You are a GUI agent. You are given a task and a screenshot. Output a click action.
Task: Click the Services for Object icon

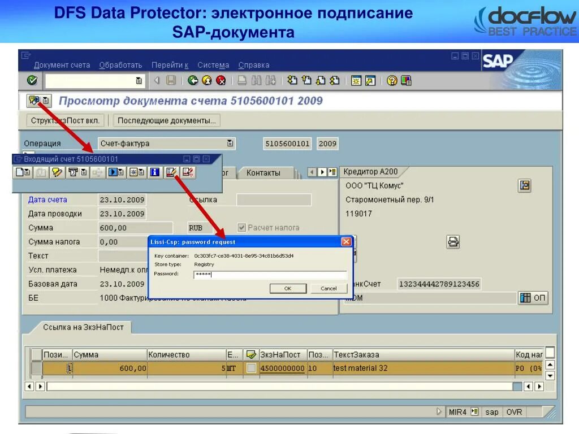[34, 100]
